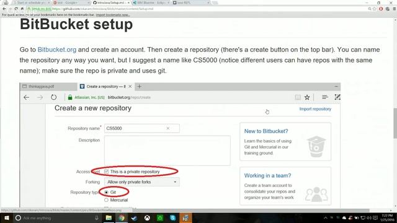Image resolution: width=397 pixels, height=223 pixels.
Task: Open the Action Center notifications icon
Action: tap(375, 217)
